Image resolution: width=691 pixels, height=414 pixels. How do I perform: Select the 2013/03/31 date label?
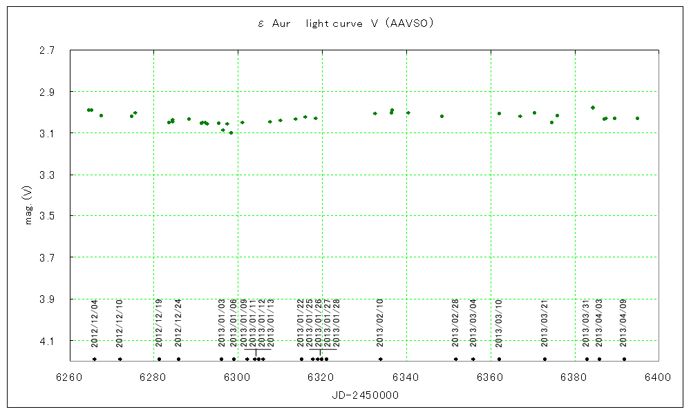tap(586, 323)
